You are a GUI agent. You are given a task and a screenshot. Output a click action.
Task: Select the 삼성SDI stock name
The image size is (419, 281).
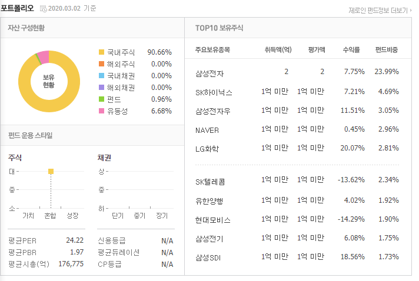208,258
